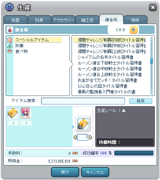Increase production quantity with right arrow
Viewport: 160px width, 180px height.
click(x=90, y=137)
